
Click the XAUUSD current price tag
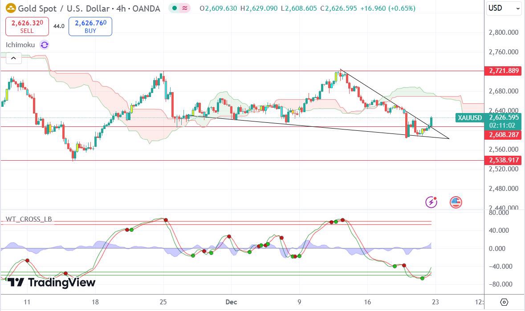tap(470, 118)
